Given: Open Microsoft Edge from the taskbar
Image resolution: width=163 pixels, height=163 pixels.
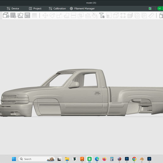Looking at the screenshot, I should click(97, 159).
